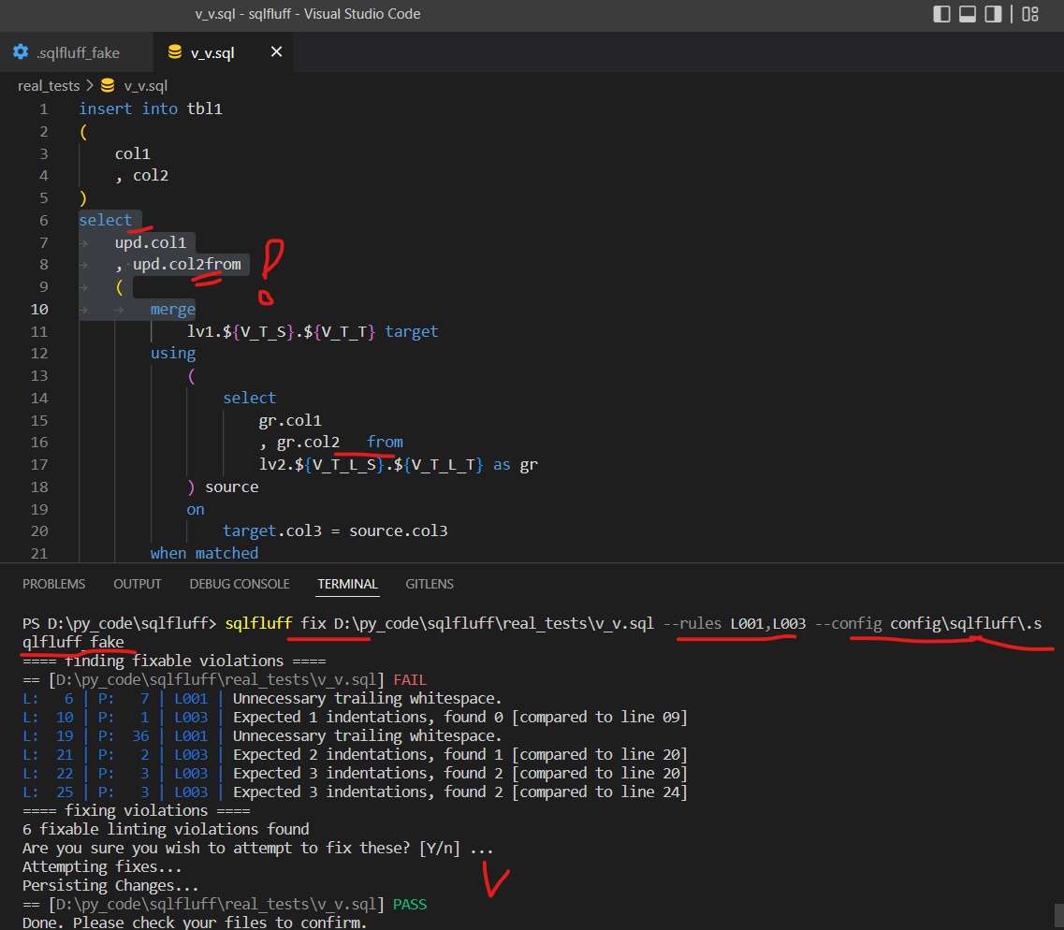Viewport: 1064px width, 930px height.
Task: Click v_v.sql breadcrumb file
Action: click(x=146, y=86)
